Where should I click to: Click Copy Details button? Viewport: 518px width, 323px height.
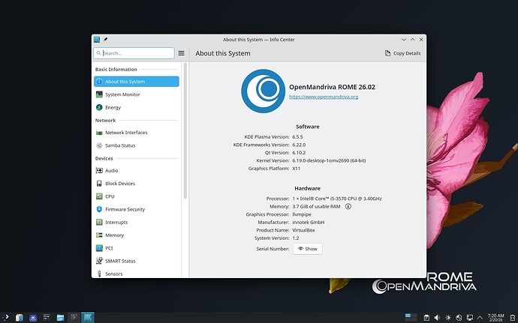(x=402, y=53)
